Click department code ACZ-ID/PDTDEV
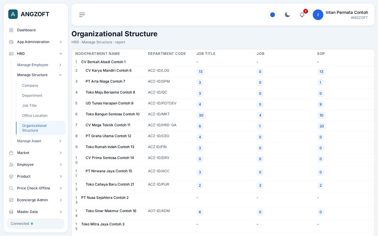Image resolution: width=378 pixels, height=236 pixels. 162,103
